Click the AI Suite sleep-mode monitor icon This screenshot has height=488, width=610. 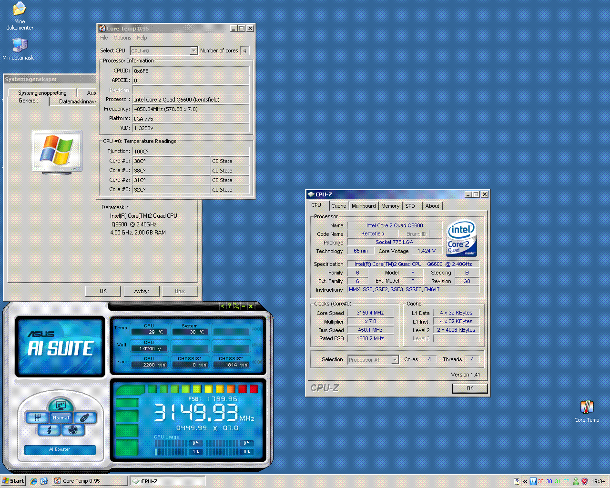(61, 406)
